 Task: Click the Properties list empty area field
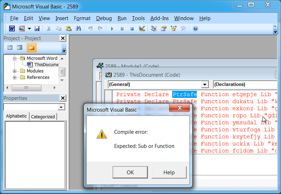point(35,155)
